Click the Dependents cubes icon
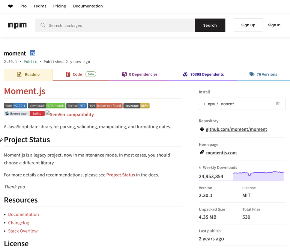 [186, 74]
